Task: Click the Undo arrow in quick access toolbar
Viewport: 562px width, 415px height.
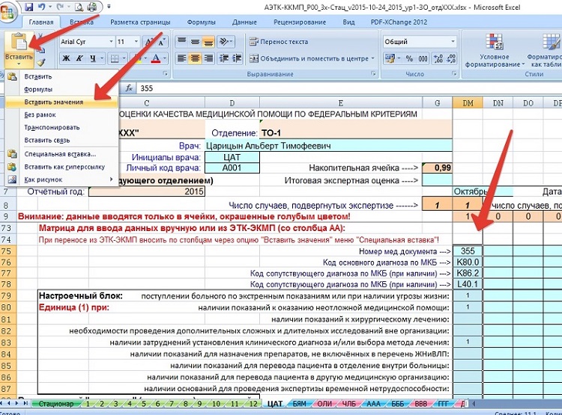Action: (x=43, y=7)
